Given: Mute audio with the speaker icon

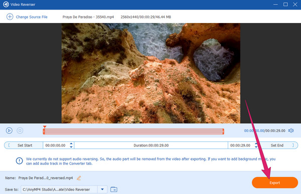Looking at the screenshot, I should [x=291, y=130].
